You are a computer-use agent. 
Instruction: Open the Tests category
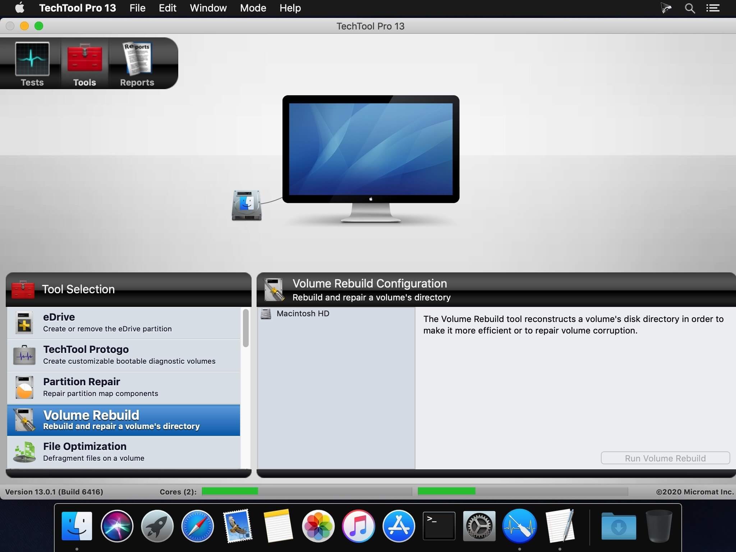pyautogui.click(x=32, y=64)
